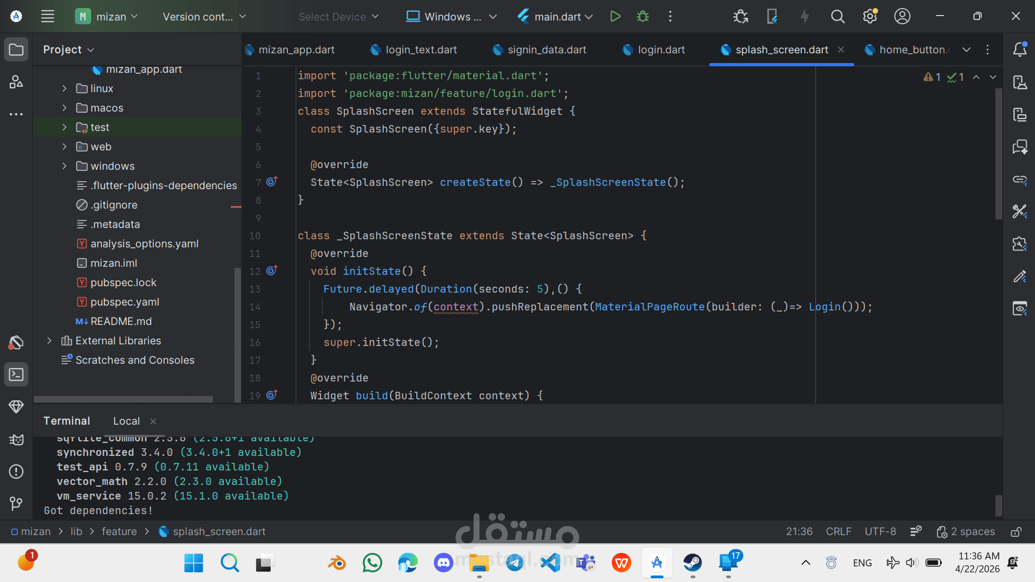Click feature breadcrumb in navigation bar
The height and width of the screenshot is (582, 1035).
click(x=119, y=532)
